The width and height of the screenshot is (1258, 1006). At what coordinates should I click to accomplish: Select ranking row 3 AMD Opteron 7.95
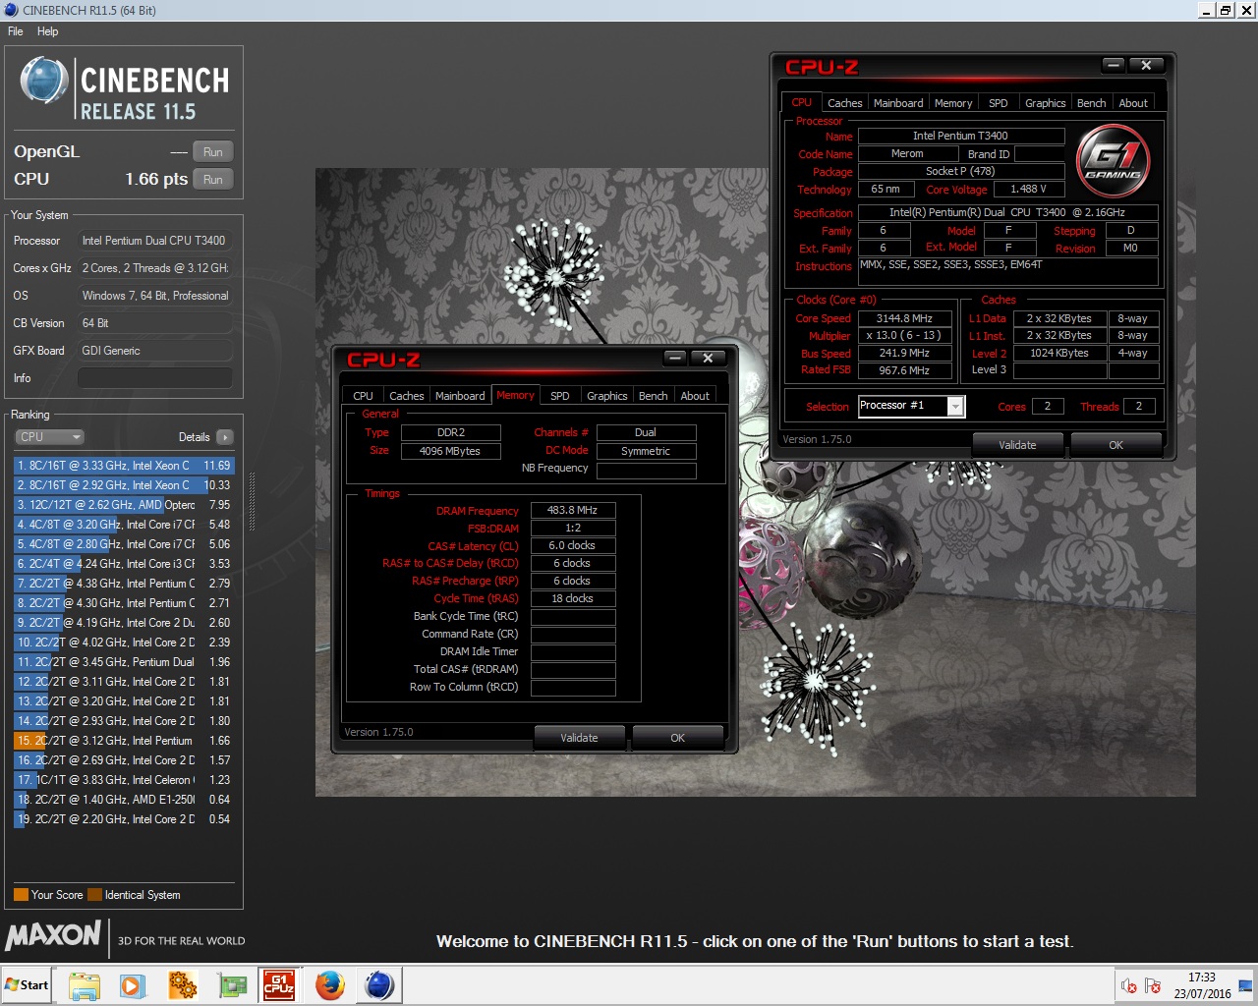pos(124,505)
